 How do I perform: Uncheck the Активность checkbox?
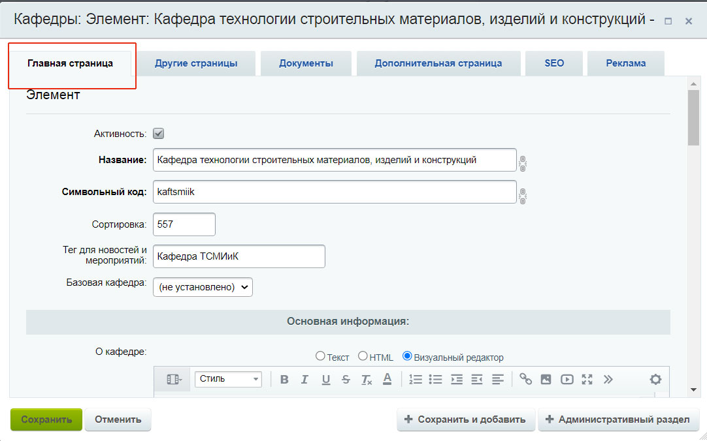[x=158, y=134]
